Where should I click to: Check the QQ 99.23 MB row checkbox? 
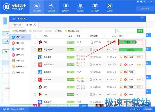coord(35,87)
